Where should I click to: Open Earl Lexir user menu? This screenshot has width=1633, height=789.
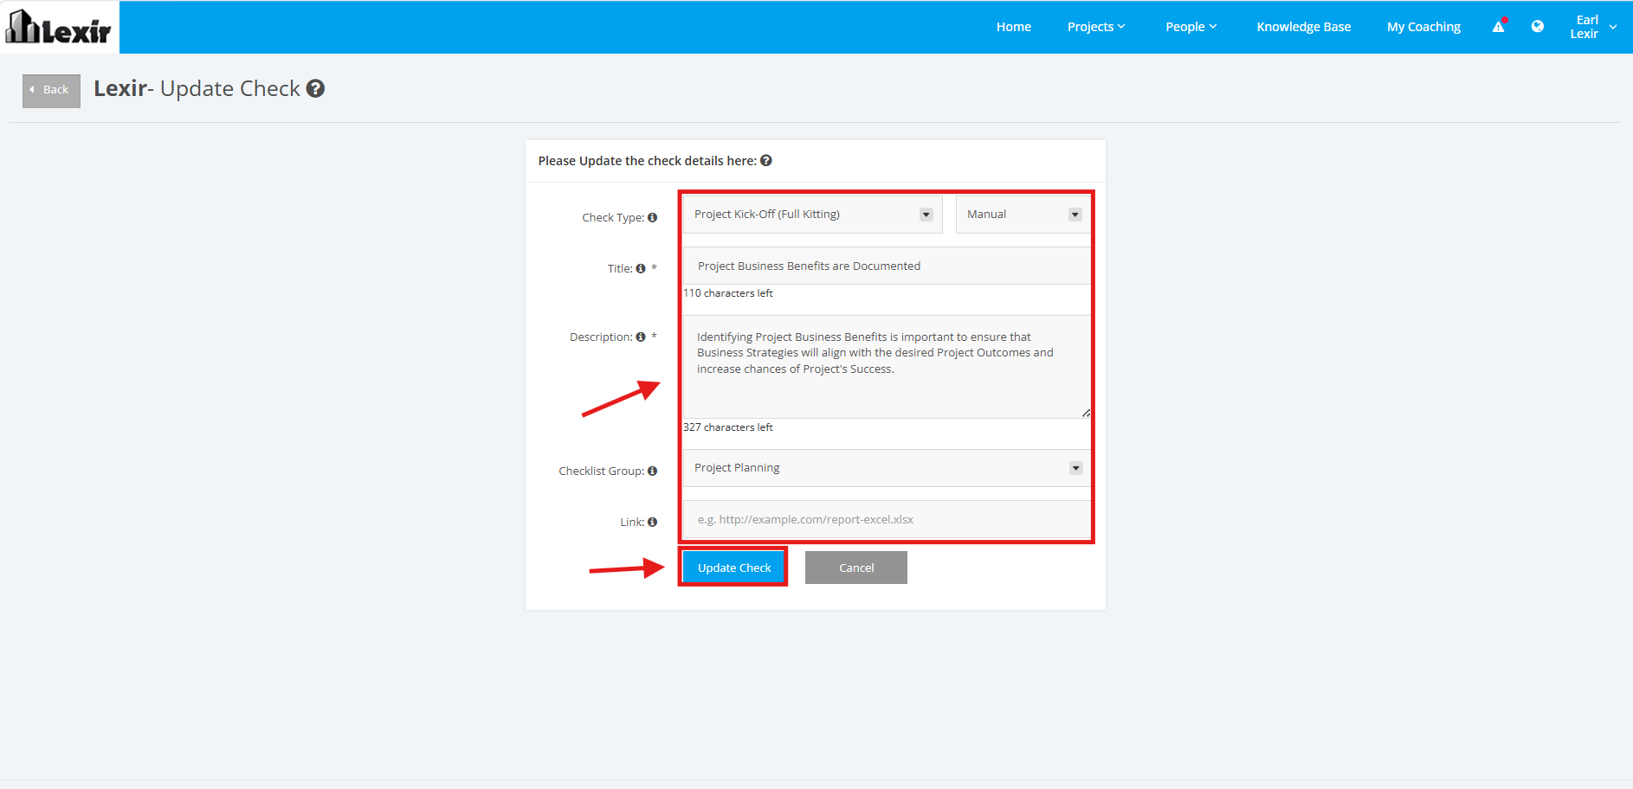tap(1593, 27)
